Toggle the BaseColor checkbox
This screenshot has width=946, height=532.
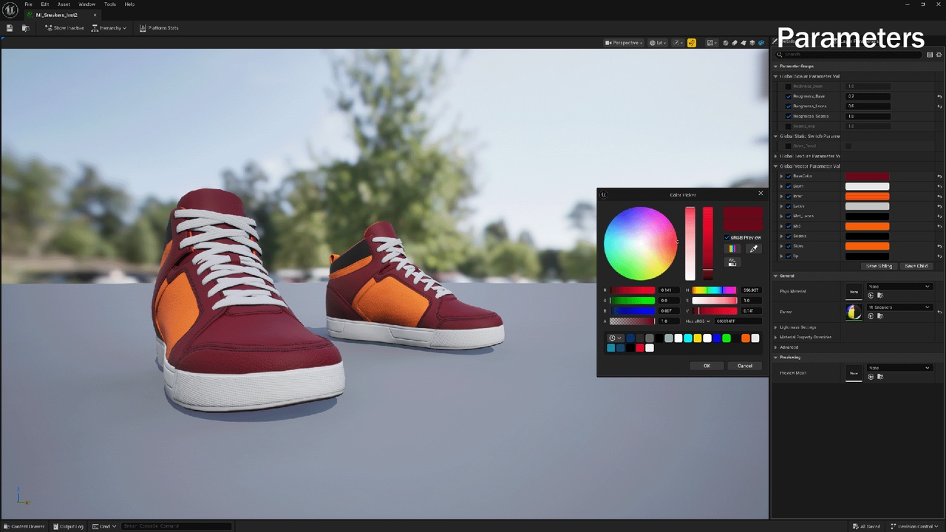click(x=789, y=176)
